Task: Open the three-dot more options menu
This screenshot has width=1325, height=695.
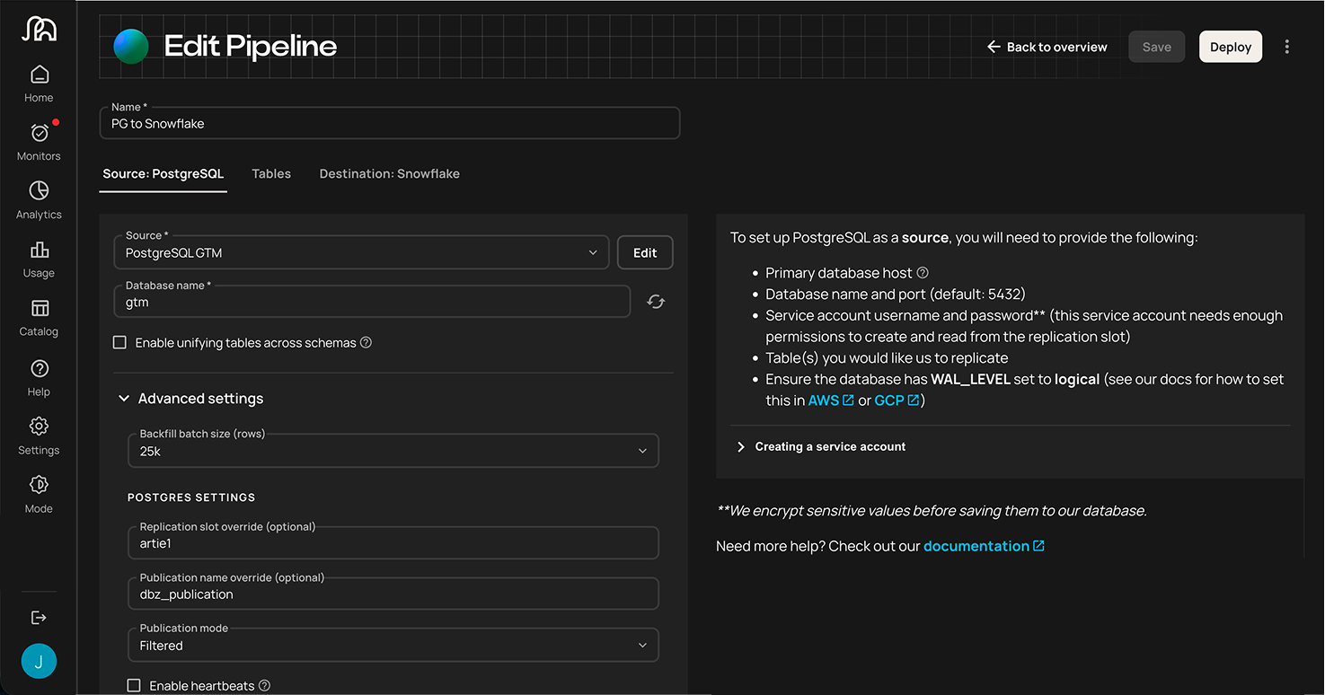Action: pos(1286,47)
